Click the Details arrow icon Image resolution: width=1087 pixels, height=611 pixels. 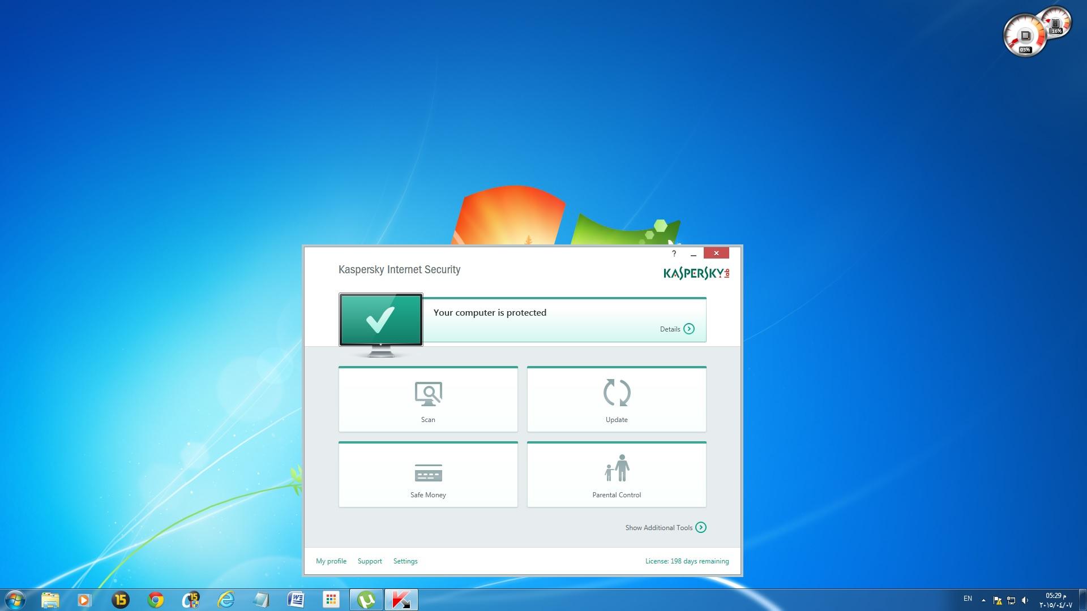pos(689,329)
